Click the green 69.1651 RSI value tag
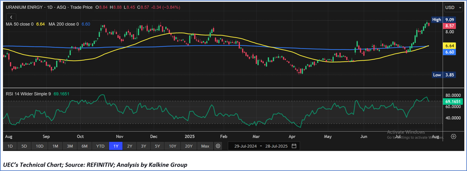 pyautogui.click(x=453, y=102)
